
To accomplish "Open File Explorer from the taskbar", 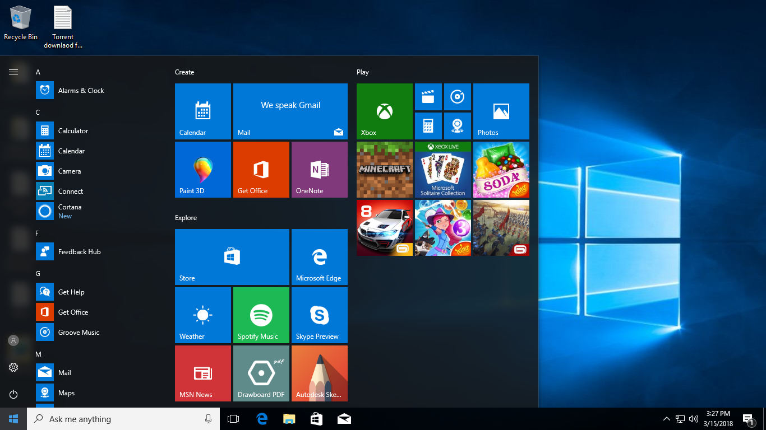I will [289, 419].
